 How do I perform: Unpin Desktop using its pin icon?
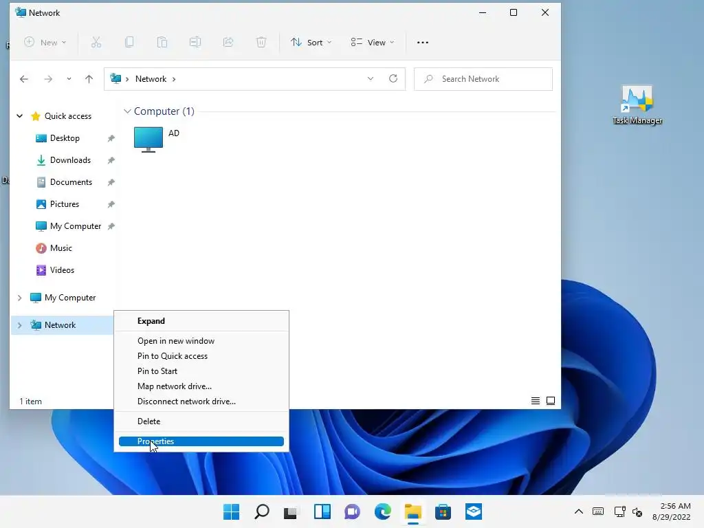[111, 138]
